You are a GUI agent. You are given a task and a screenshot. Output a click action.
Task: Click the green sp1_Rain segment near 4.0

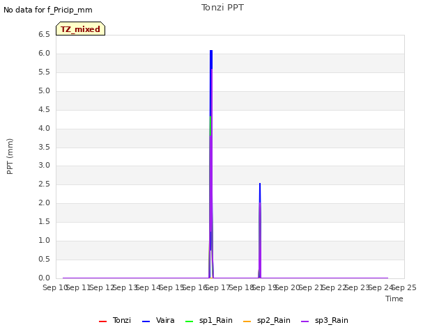click(x=210, y=126)
